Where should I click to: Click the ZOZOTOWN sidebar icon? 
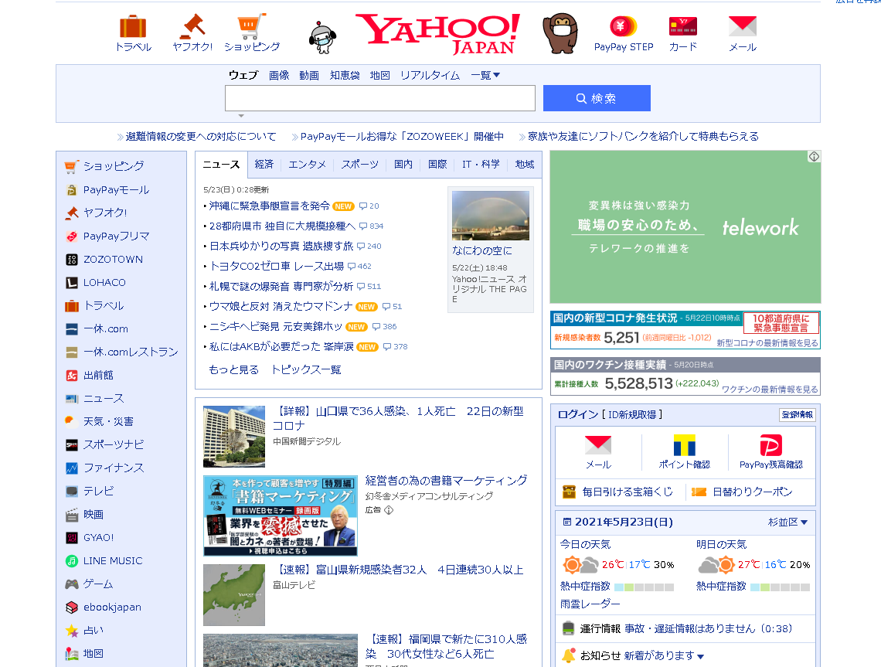coord(71,259)
